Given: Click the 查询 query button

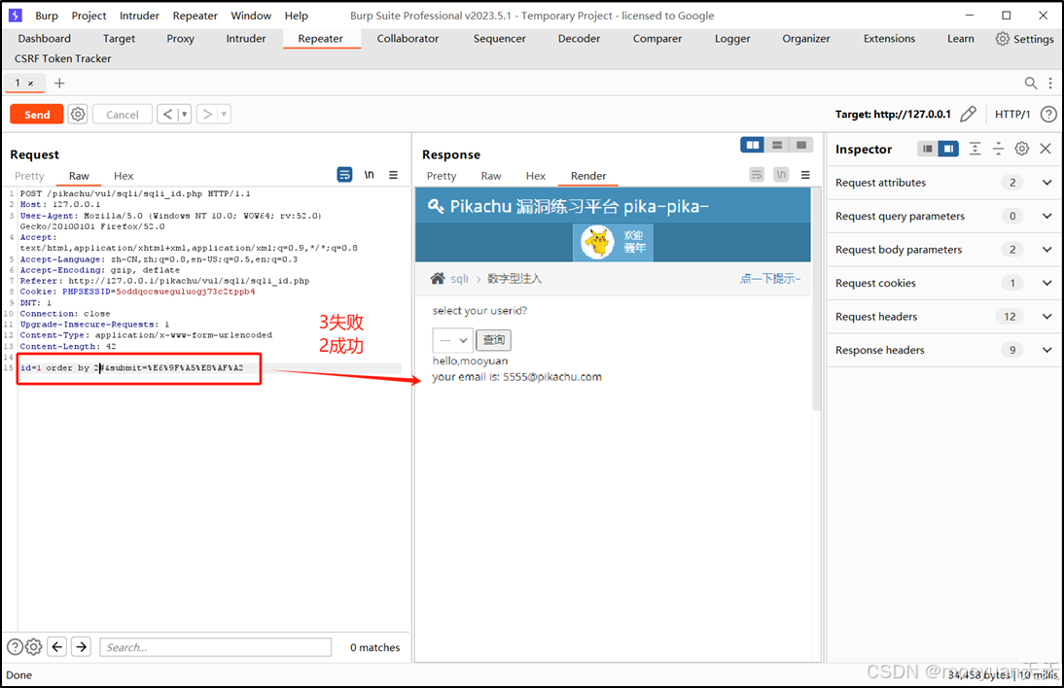Looking at the screenshot, I should [x=493, y=339].
